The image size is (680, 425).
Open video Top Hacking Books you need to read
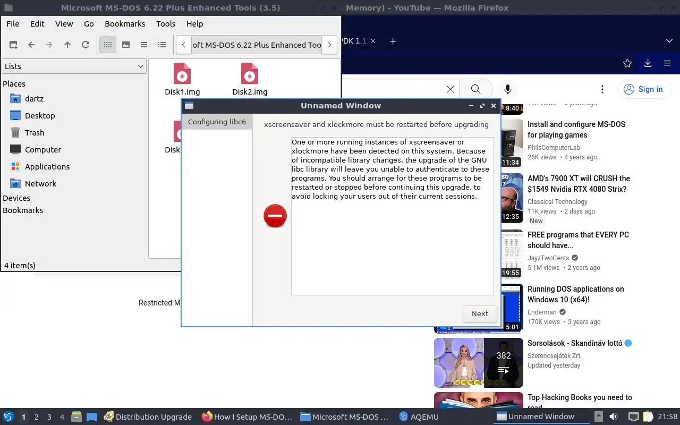point(580,403)
